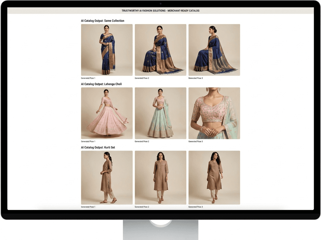Screen dimensions: 321x240
Task: Open the mint green lehenga Pose 2 image
Action: pyautogui.click(x=160, y=113)
